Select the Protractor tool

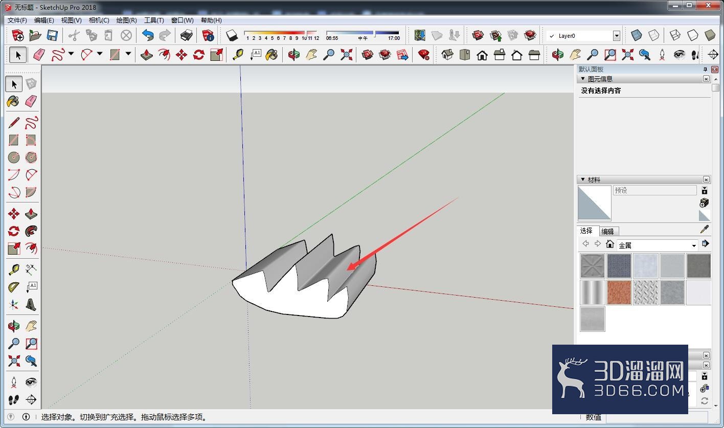pos(14,287)
